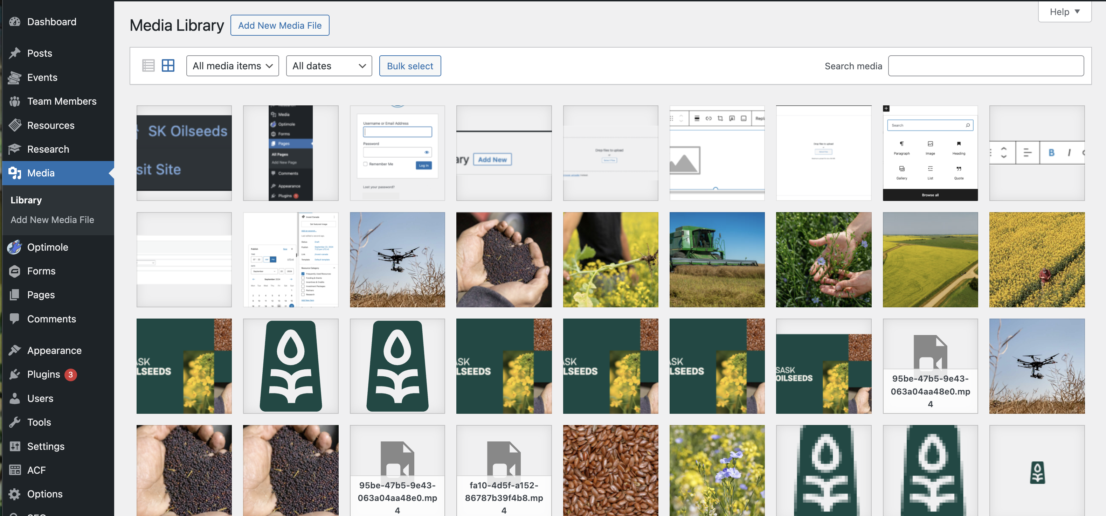The image size is (1106, 516).
Task: Open the All dates dropdown
Action: 329,66
